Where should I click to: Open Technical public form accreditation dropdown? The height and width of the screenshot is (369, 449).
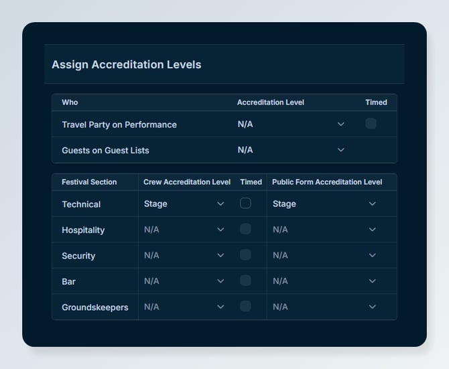pyautogui.click(x=324, y=204)
